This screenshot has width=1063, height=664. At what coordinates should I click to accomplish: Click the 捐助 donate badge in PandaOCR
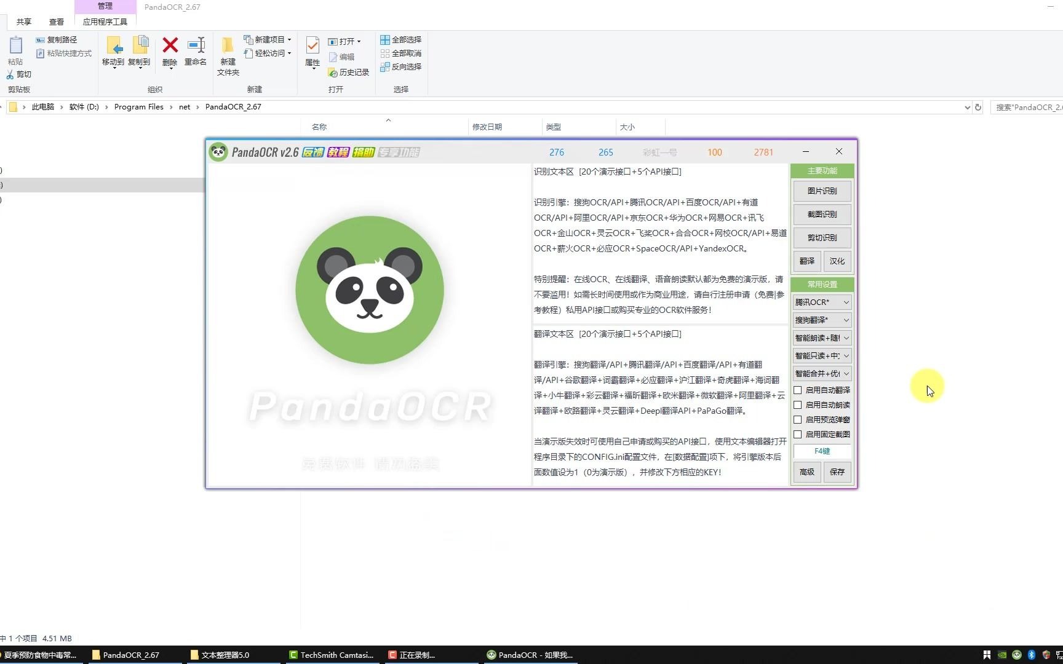pyautogui.click(x=364, y=152)
